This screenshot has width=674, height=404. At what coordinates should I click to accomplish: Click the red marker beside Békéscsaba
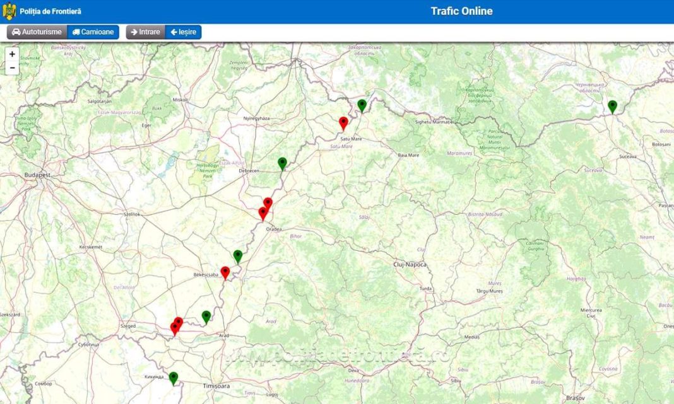point(225,272)
